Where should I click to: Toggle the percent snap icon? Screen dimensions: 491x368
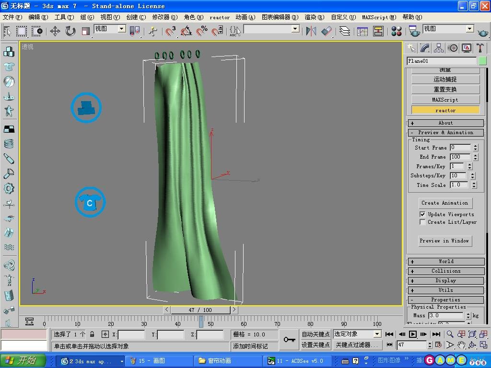coord(202,32)
